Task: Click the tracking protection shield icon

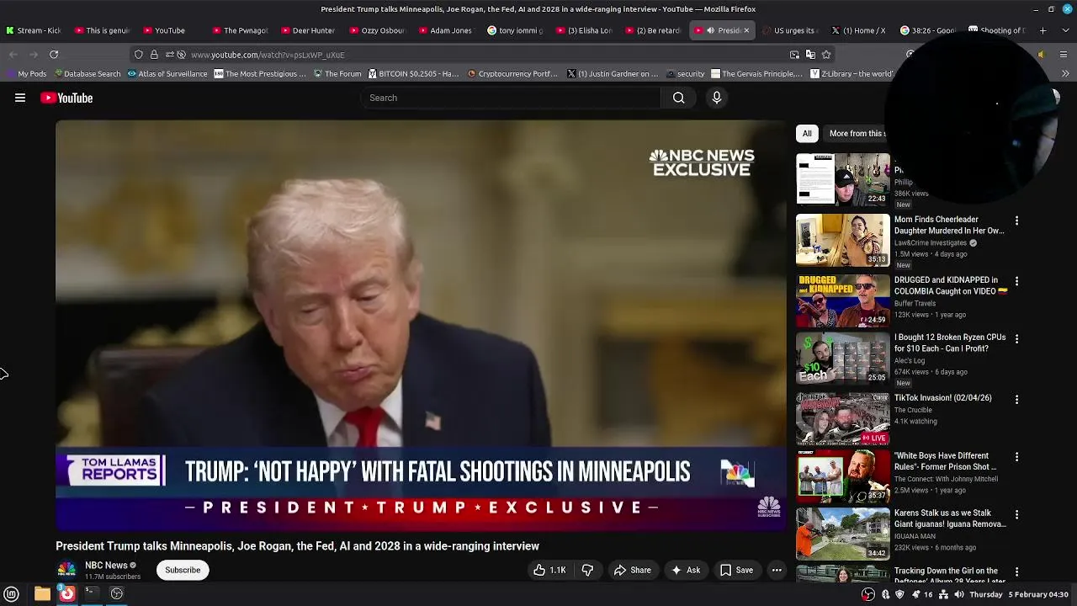Action: pos(139,55)
